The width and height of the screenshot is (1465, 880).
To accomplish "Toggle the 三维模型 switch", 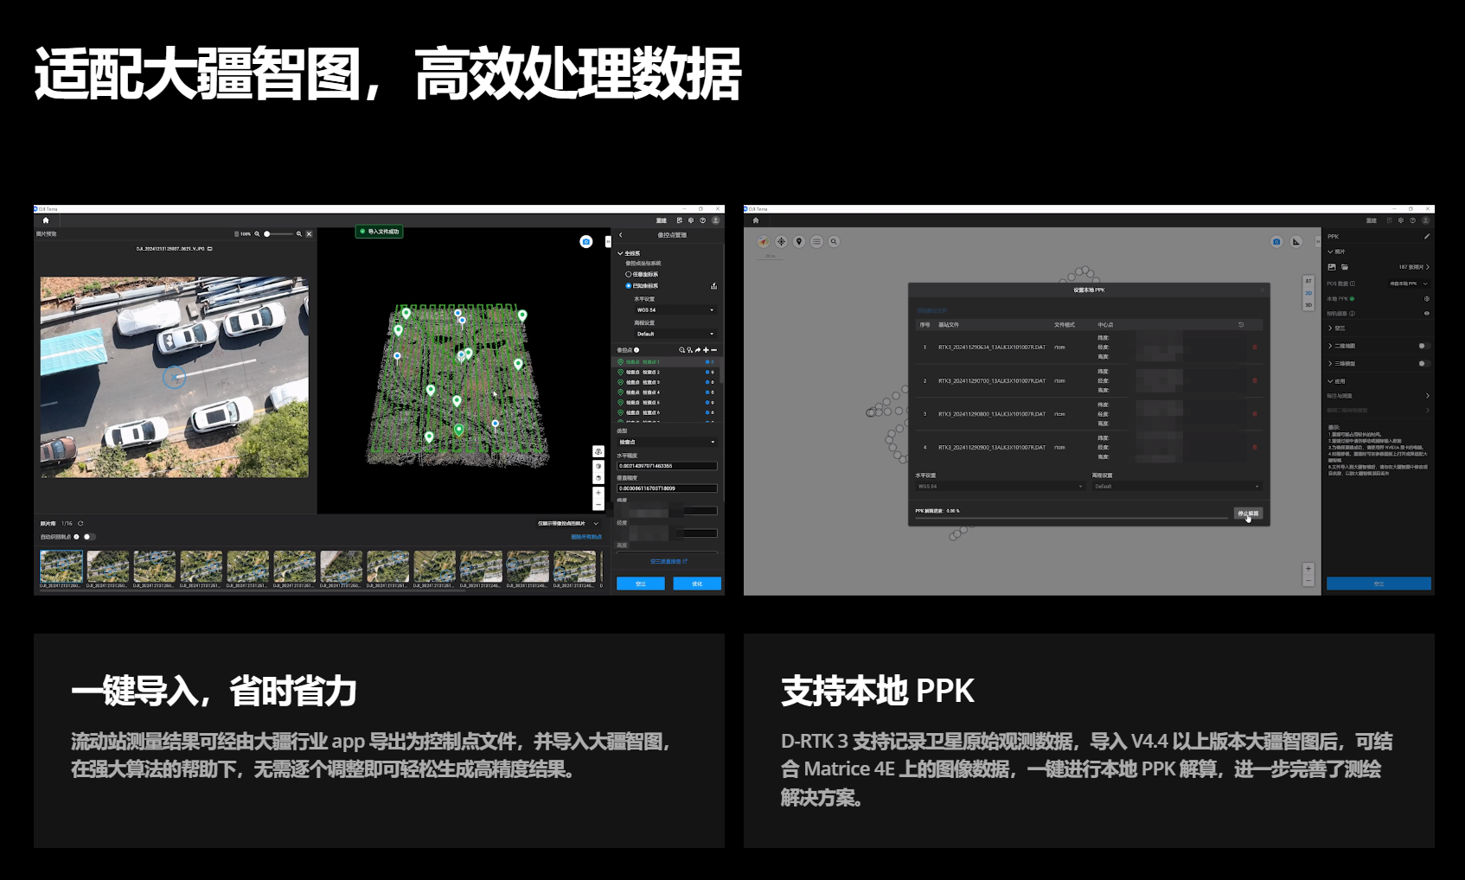I will 1424,364.
